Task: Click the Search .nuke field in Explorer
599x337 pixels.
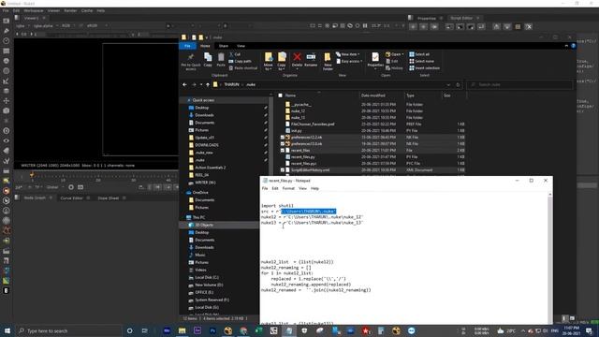Action: pyautogui.click(x=519, y=84)
